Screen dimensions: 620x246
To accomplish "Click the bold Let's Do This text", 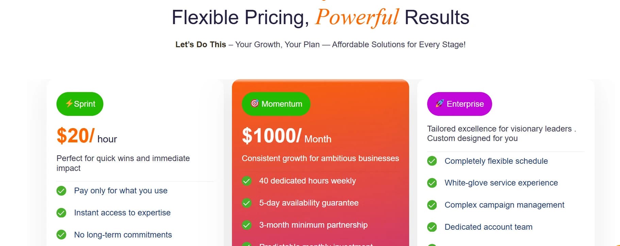I will click(201, 45).
